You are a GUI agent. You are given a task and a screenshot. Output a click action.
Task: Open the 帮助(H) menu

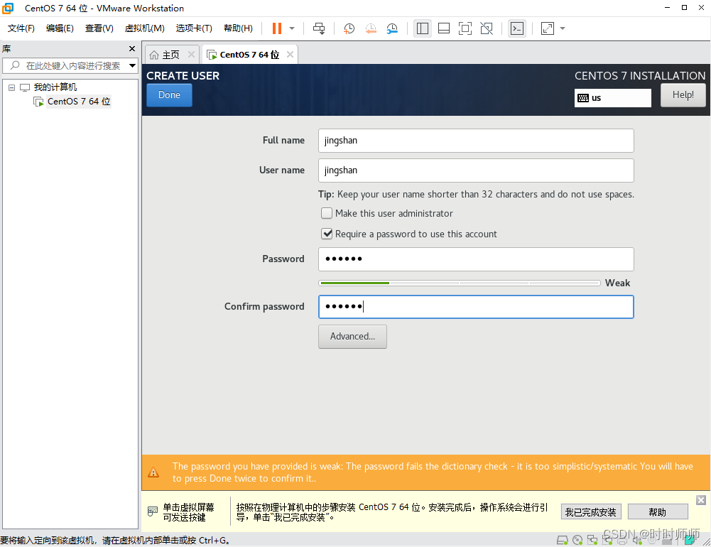click(x=239, y=28)
